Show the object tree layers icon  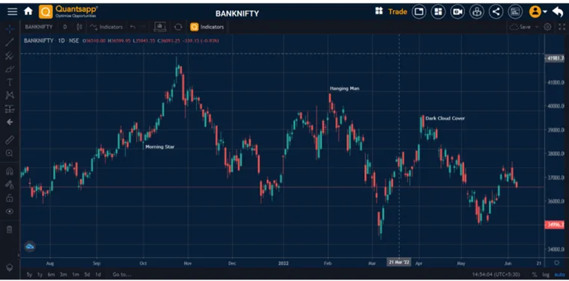click(x=10, y=268)
